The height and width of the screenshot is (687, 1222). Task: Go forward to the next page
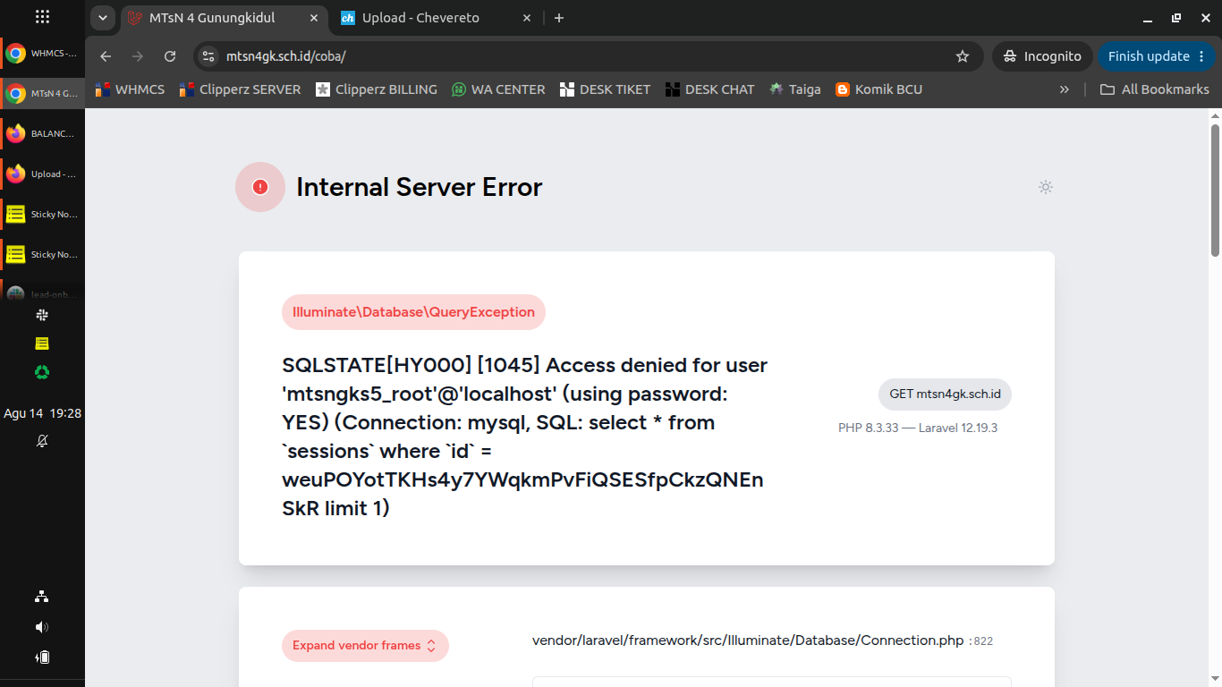(138, 56)
